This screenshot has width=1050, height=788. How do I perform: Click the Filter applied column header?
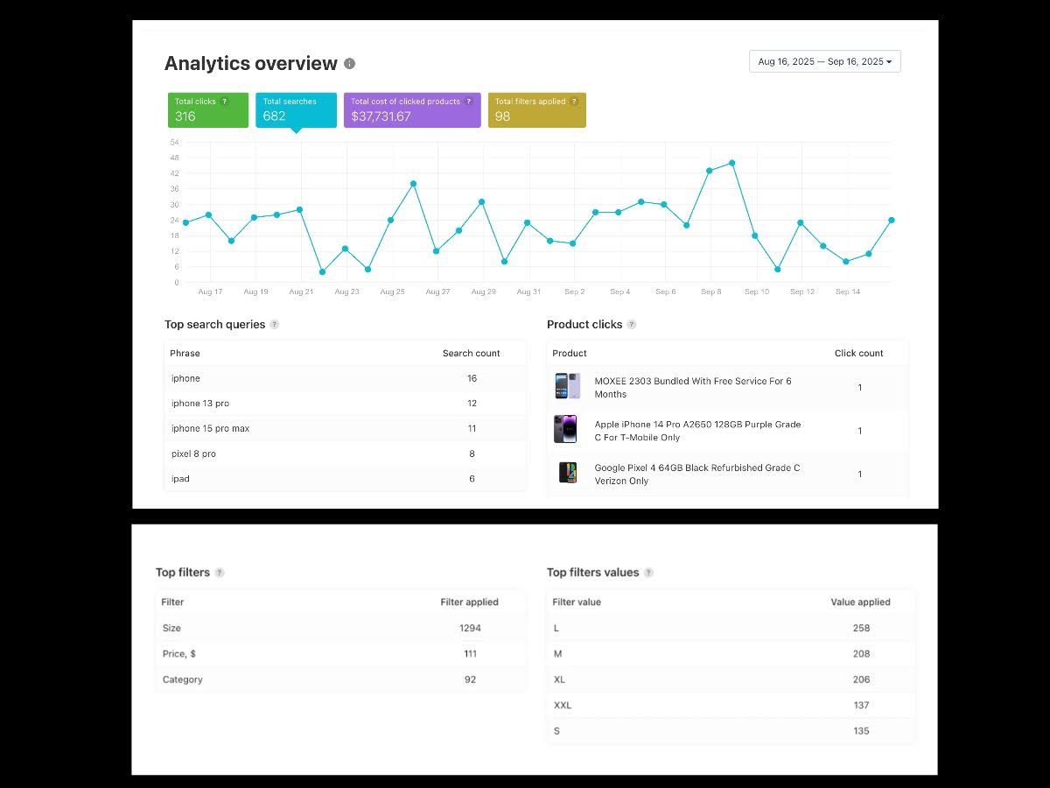[469, 602]
